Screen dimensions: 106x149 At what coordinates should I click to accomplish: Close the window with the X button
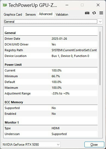click(98, 5)
